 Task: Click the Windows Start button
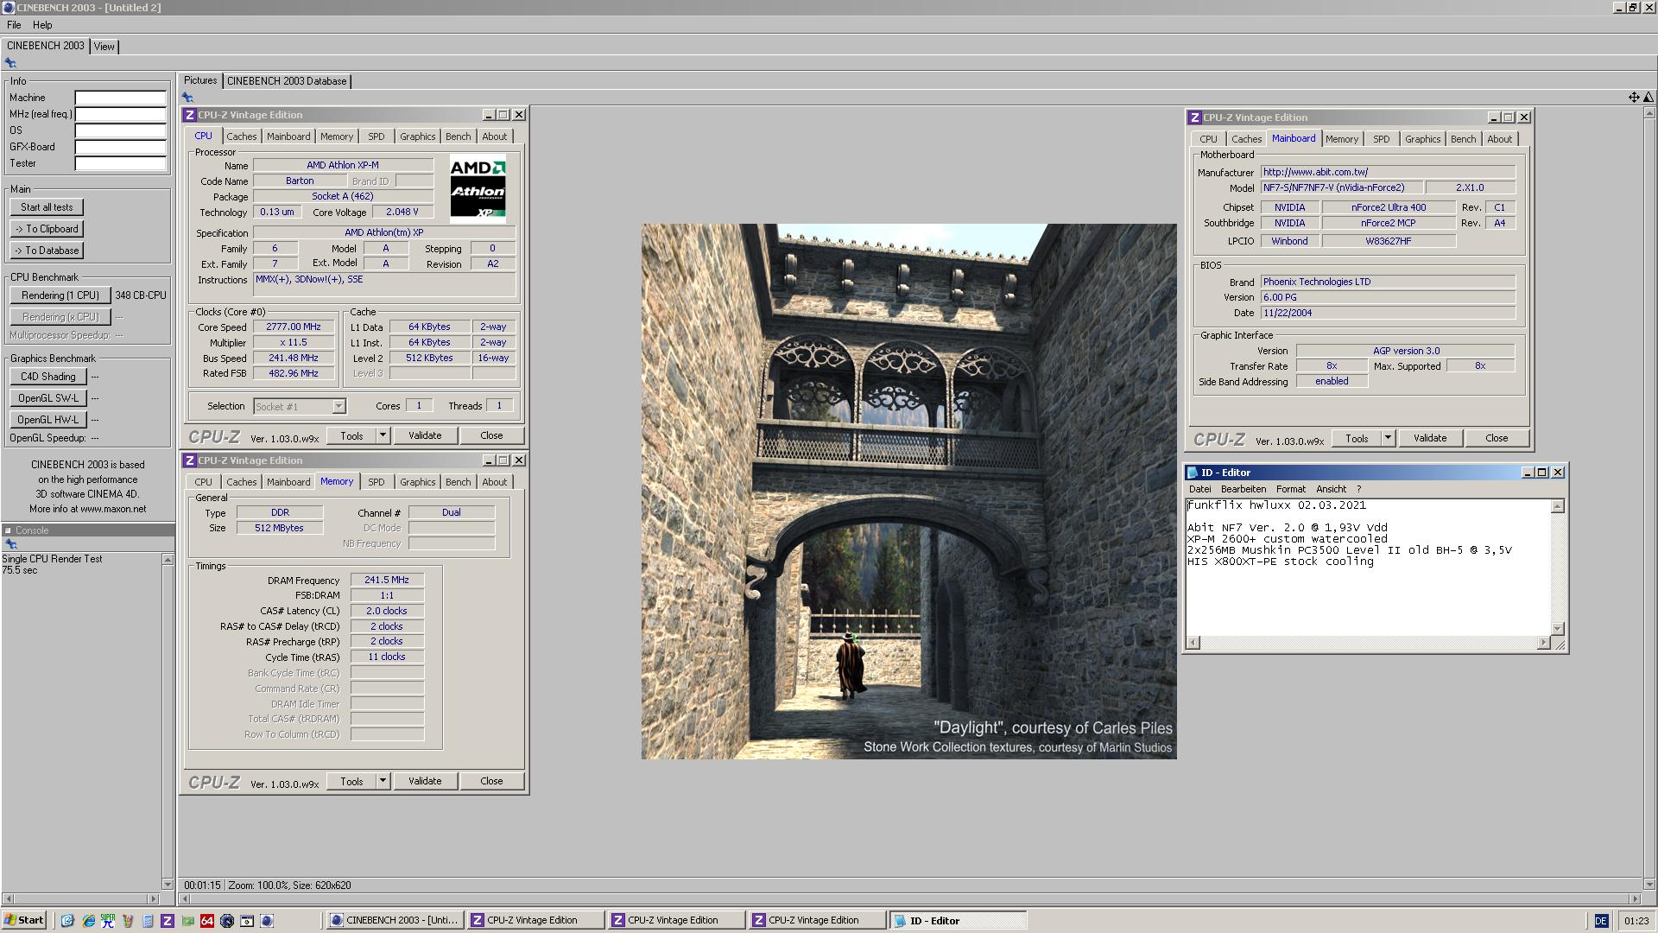click(x=24, y=920)
